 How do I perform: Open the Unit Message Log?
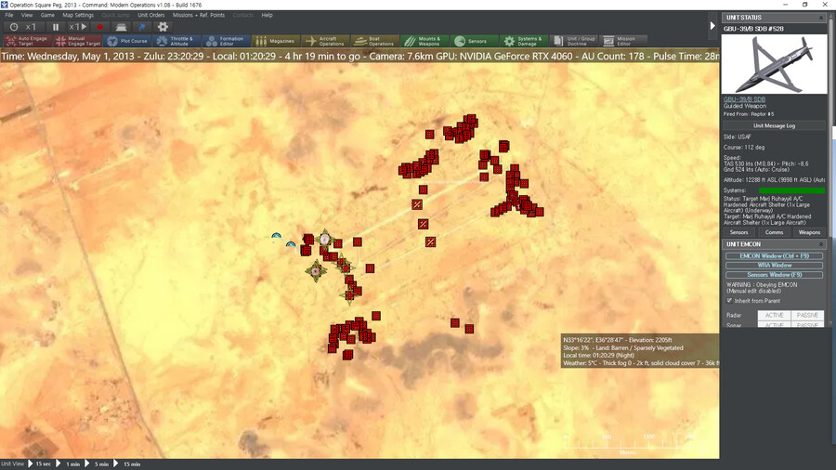[774, 125]
